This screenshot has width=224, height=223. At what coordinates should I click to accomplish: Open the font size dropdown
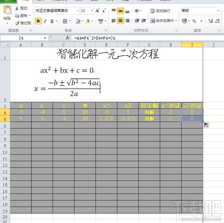tap(92, 11)
